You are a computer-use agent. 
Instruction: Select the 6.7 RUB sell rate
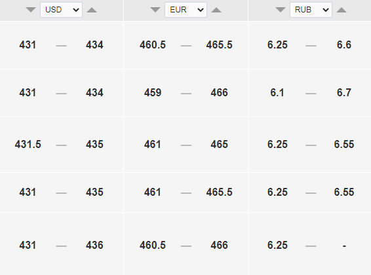[x=344, y=92]
